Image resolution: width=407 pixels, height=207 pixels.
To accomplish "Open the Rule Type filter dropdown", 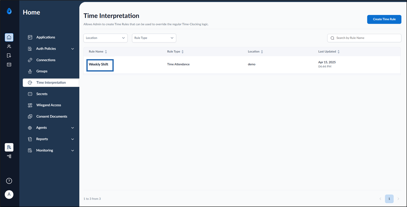I will coord(154,38).
